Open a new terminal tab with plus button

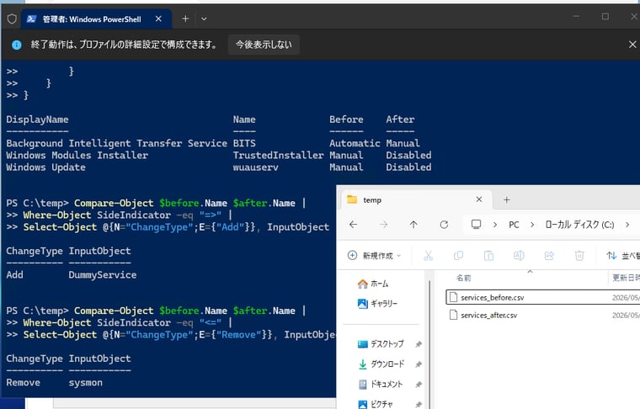185,19
